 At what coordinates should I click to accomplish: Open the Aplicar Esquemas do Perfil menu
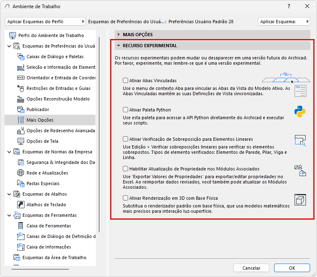pos(45,22)
